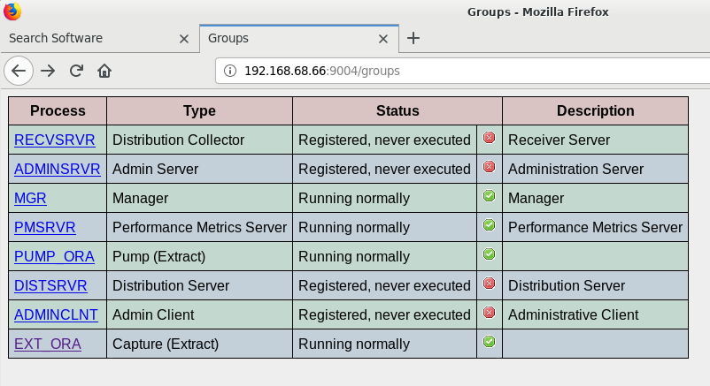The height and width of the screenshot is (386, 710).
Task: Click the browser back arrow button
Action: coord(19,71)
